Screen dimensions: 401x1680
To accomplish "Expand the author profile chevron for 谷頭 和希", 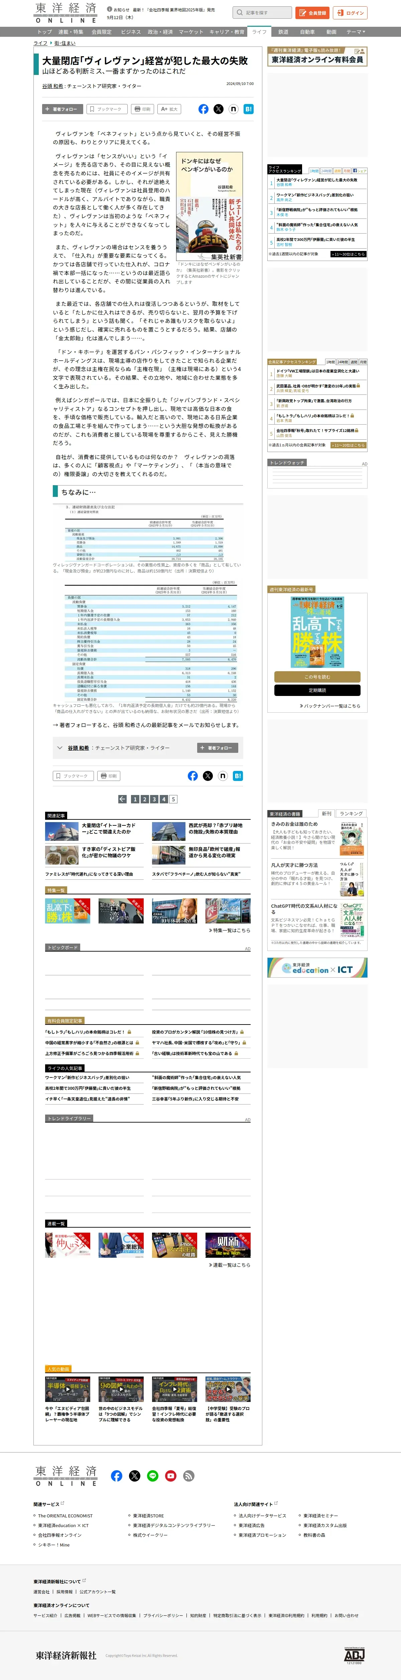I will 60,748.
